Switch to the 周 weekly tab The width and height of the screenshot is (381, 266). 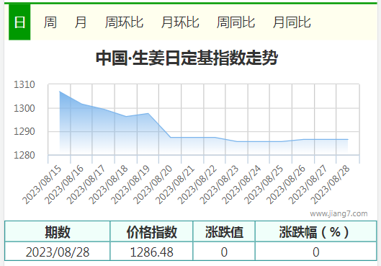pyautogui.click(x=50, y=22)
